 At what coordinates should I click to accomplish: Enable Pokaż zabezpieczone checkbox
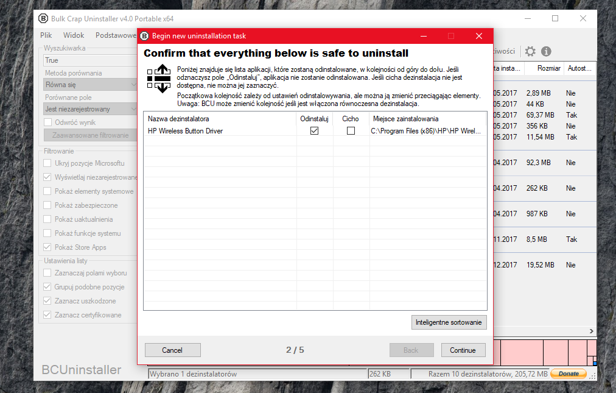coord(47,205)
